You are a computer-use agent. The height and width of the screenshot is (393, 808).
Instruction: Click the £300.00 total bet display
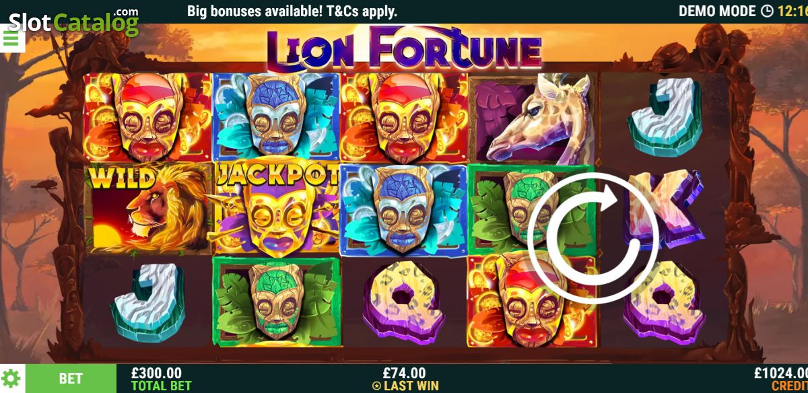pos(156,379)
